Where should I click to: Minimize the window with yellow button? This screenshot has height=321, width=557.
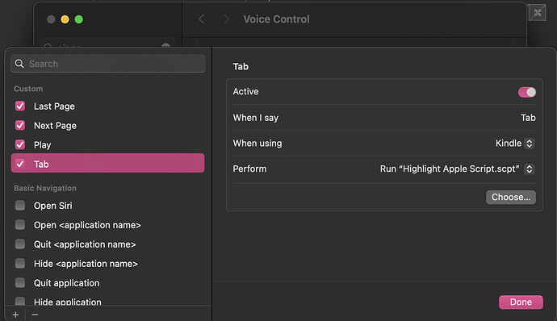pyautogui.click(x=65, y=19)
